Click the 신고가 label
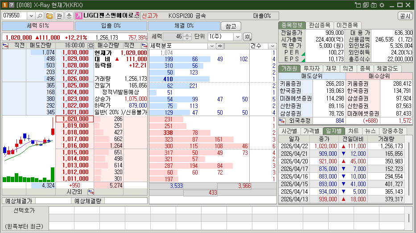Image resolution: width=416 pixels, height=233 pixels. click(150, 16)
